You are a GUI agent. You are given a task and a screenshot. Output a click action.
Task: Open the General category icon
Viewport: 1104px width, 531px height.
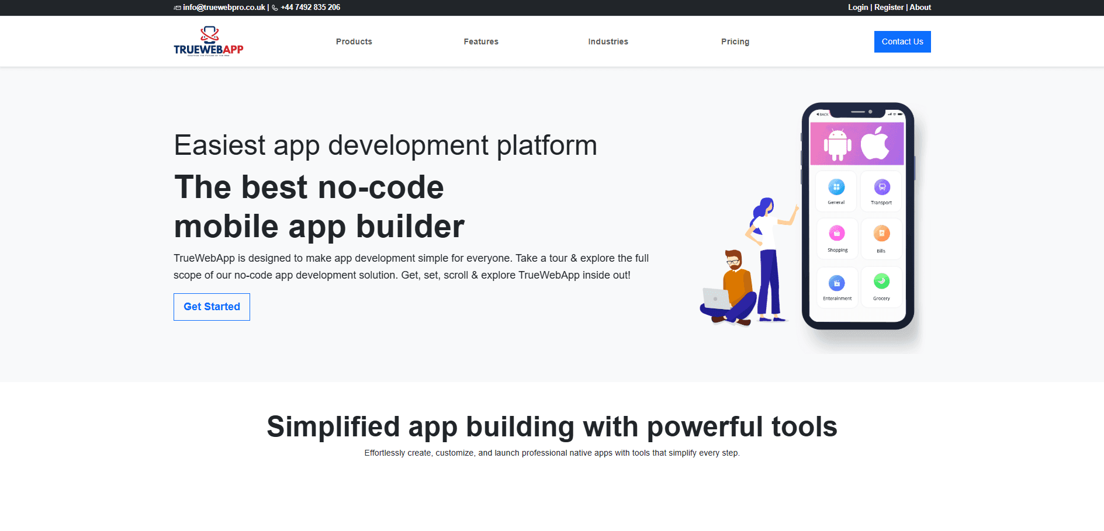836,188
